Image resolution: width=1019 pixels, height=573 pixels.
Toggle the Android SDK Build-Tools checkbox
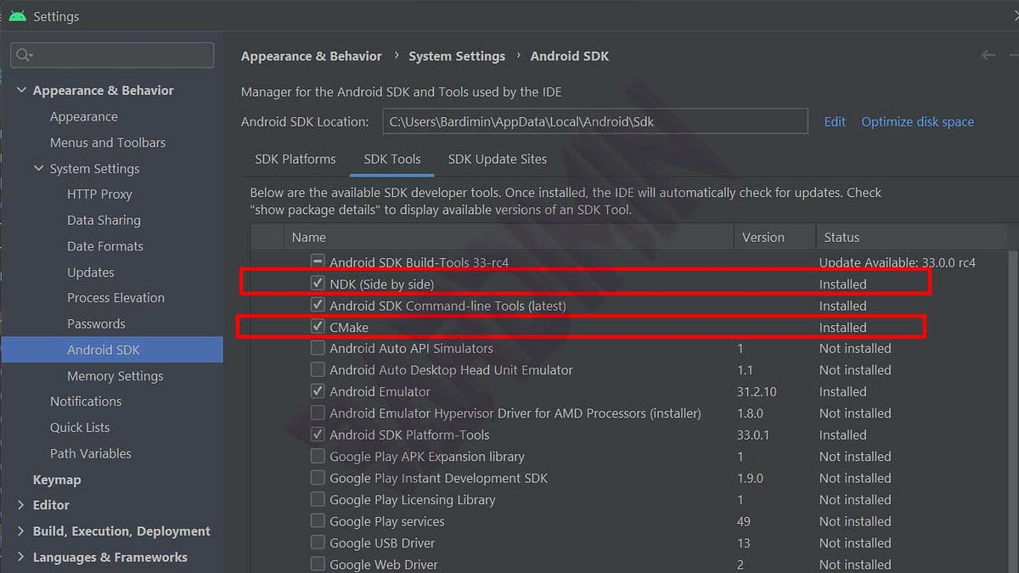tap(317, 262)
